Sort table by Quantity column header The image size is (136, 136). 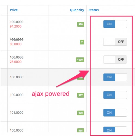[x=77, y=10]
